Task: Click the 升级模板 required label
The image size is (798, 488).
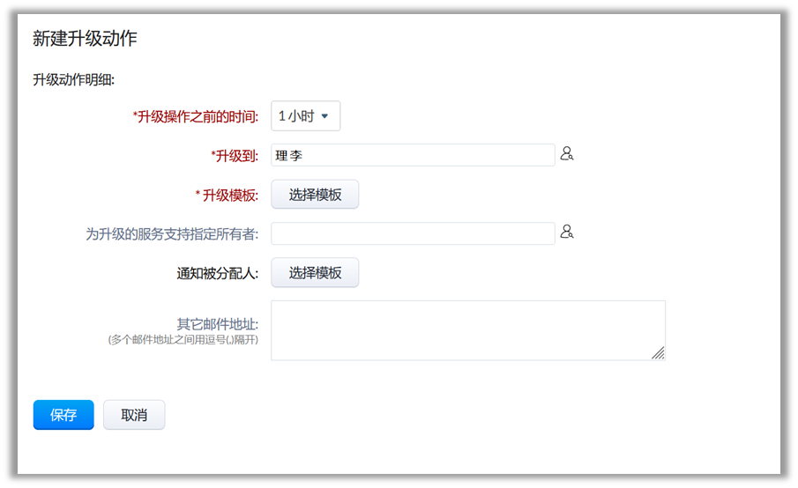Action: [x=227, y=195]
